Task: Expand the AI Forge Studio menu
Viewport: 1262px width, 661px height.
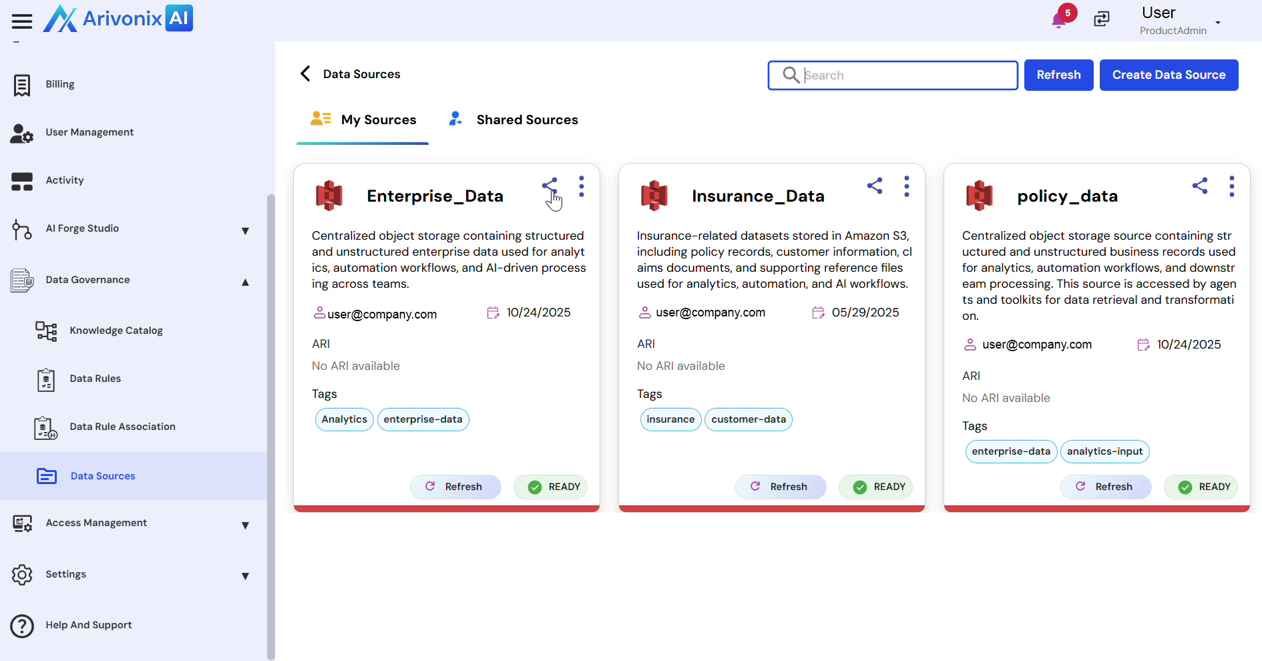Action: (x=245, y=231)
